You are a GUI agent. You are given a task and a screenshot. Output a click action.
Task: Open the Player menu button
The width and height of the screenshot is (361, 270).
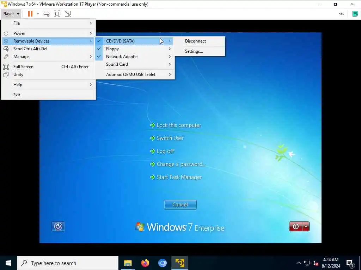(x=11, y=14)
